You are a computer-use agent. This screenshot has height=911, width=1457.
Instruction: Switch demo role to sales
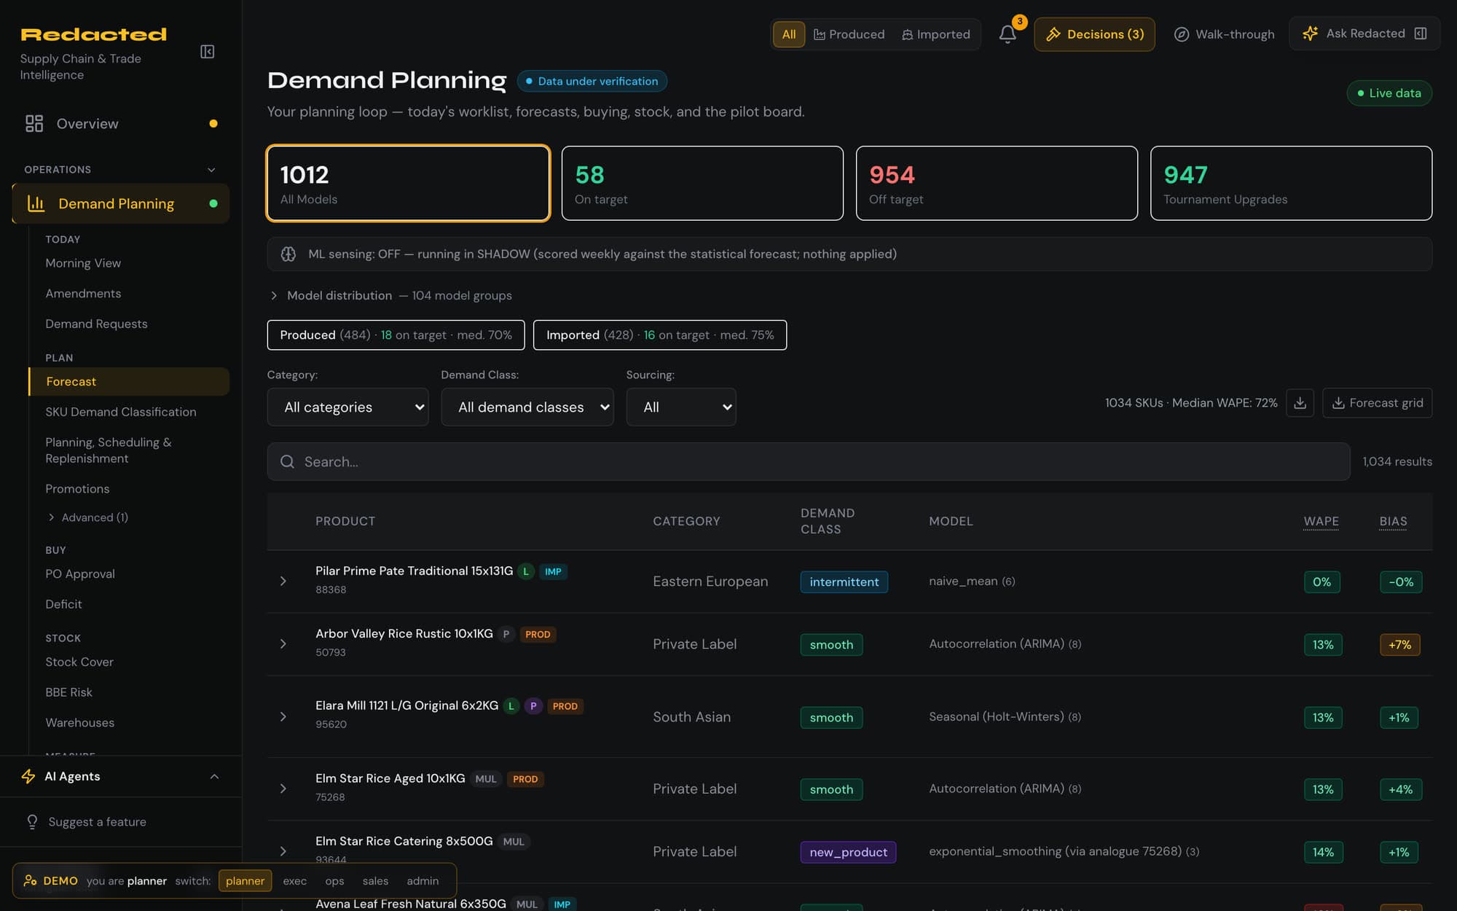[x=375, y=881]
